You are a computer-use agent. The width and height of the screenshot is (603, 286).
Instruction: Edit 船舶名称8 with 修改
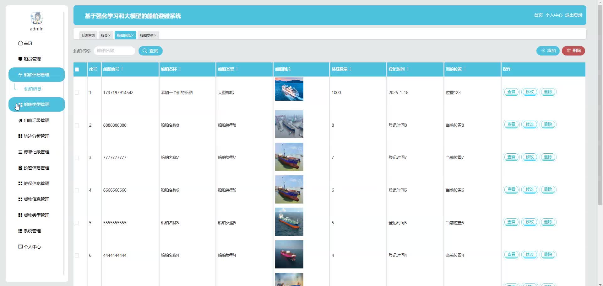(x=530, y=124)
